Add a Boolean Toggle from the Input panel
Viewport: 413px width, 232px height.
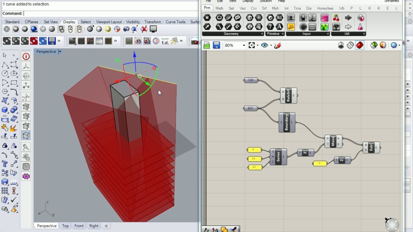[303, 18]
